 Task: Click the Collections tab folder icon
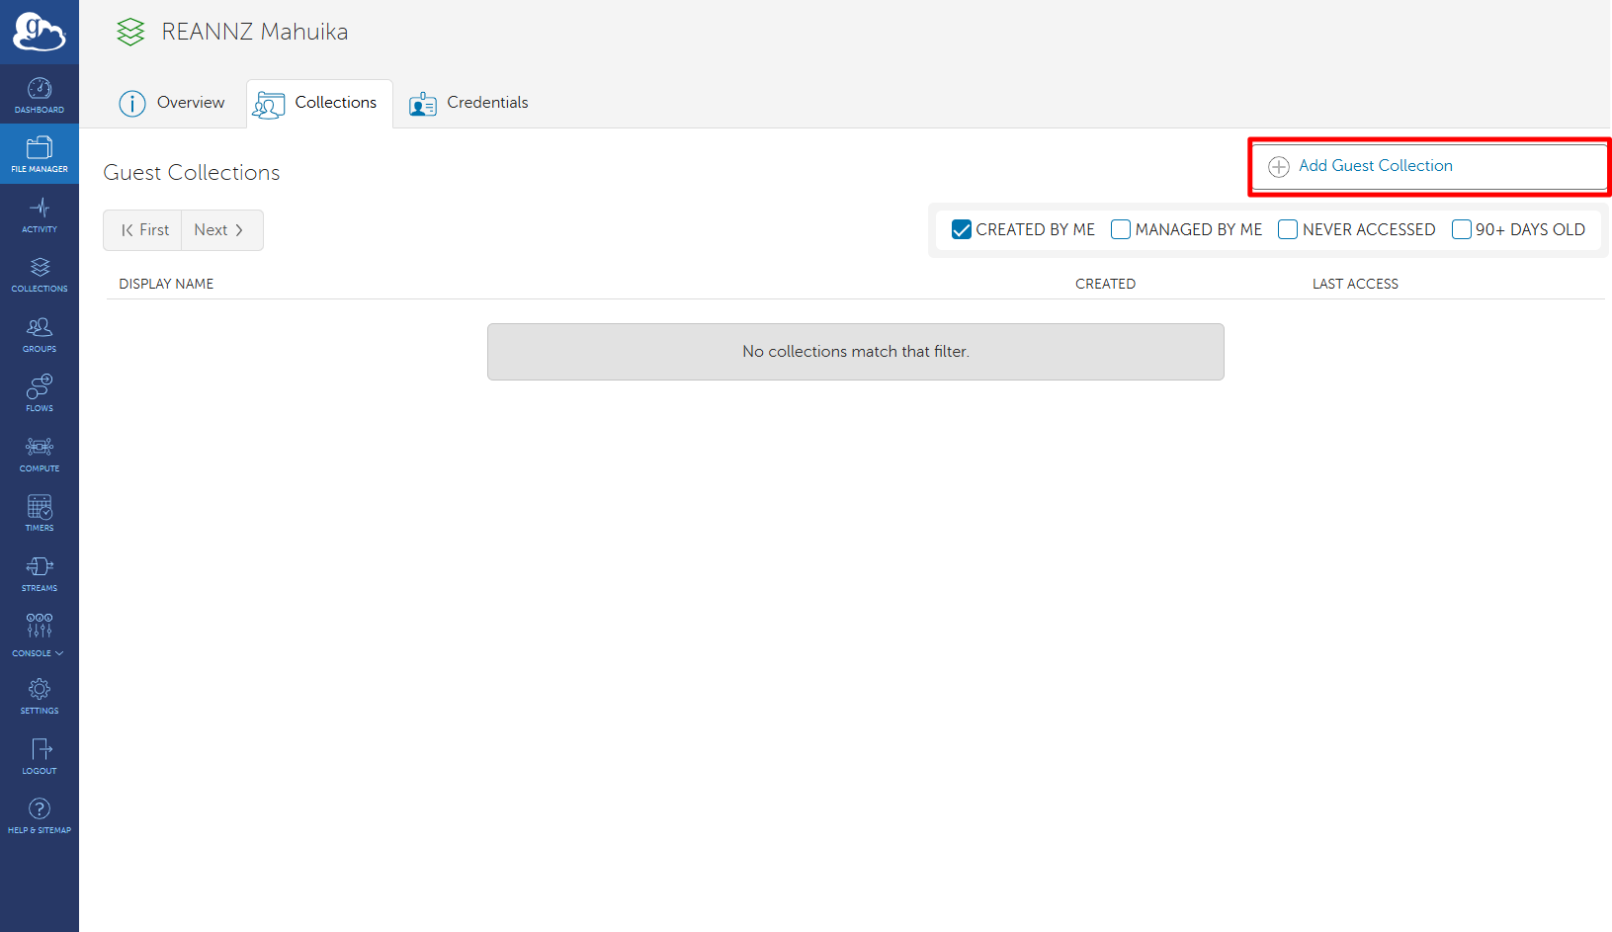pyautogui.click(x=269, y=104)
